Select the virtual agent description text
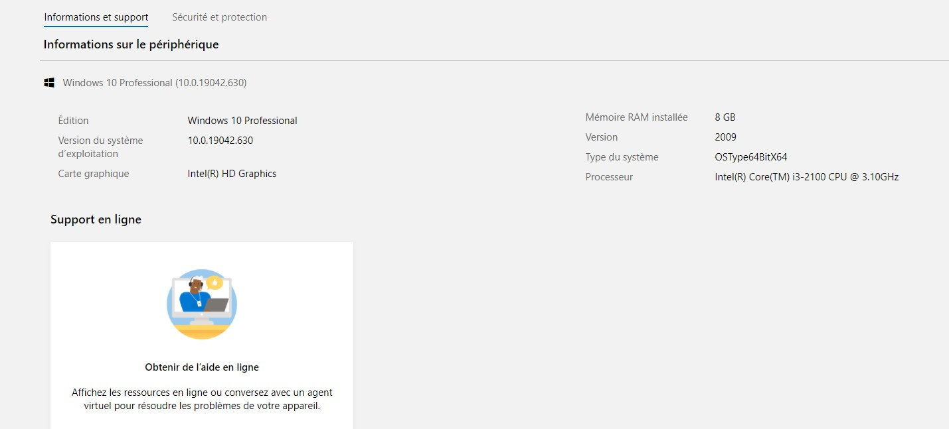The height and width of the screenshot is (429, 949). (202, 399)
